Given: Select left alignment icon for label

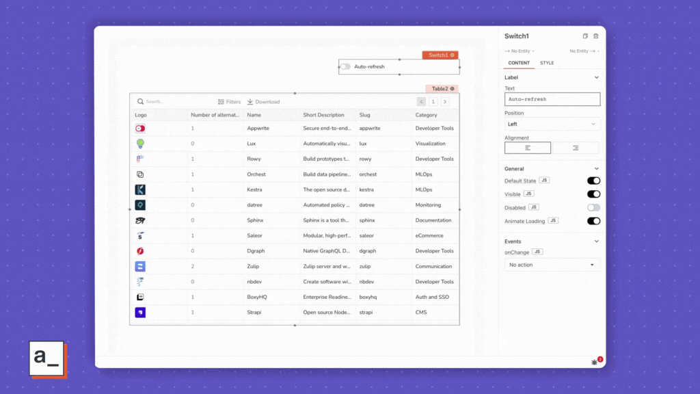Looking at the screenshot, I should click(x=528, y=148).
